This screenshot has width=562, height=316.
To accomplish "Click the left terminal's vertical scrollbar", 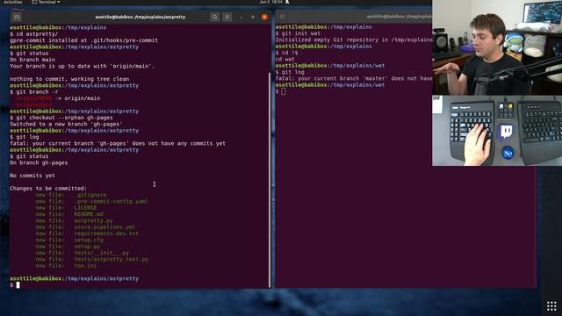I will pos(270,179).
